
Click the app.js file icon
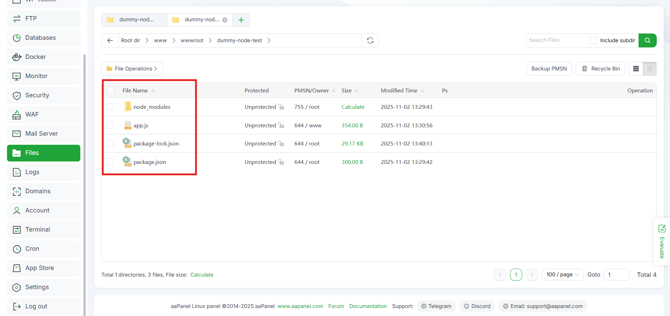pos(128,125)
